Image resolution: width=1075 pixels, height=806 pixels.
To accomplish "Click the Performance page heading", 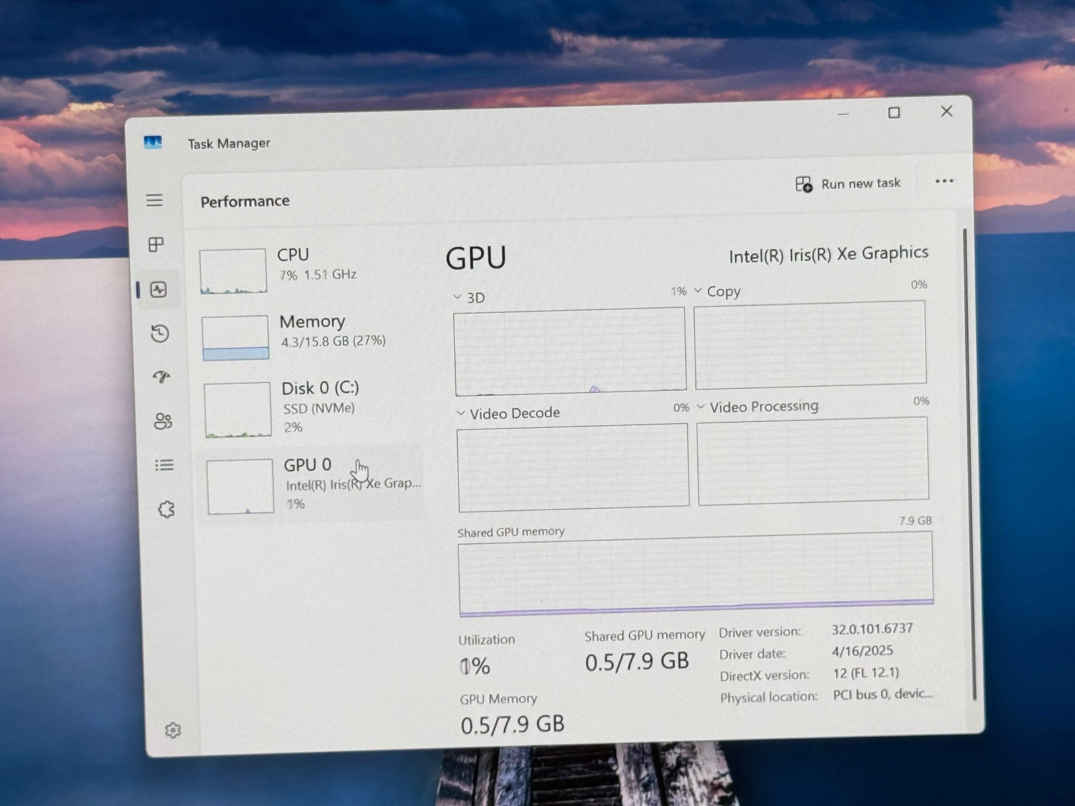I will 245,201.
